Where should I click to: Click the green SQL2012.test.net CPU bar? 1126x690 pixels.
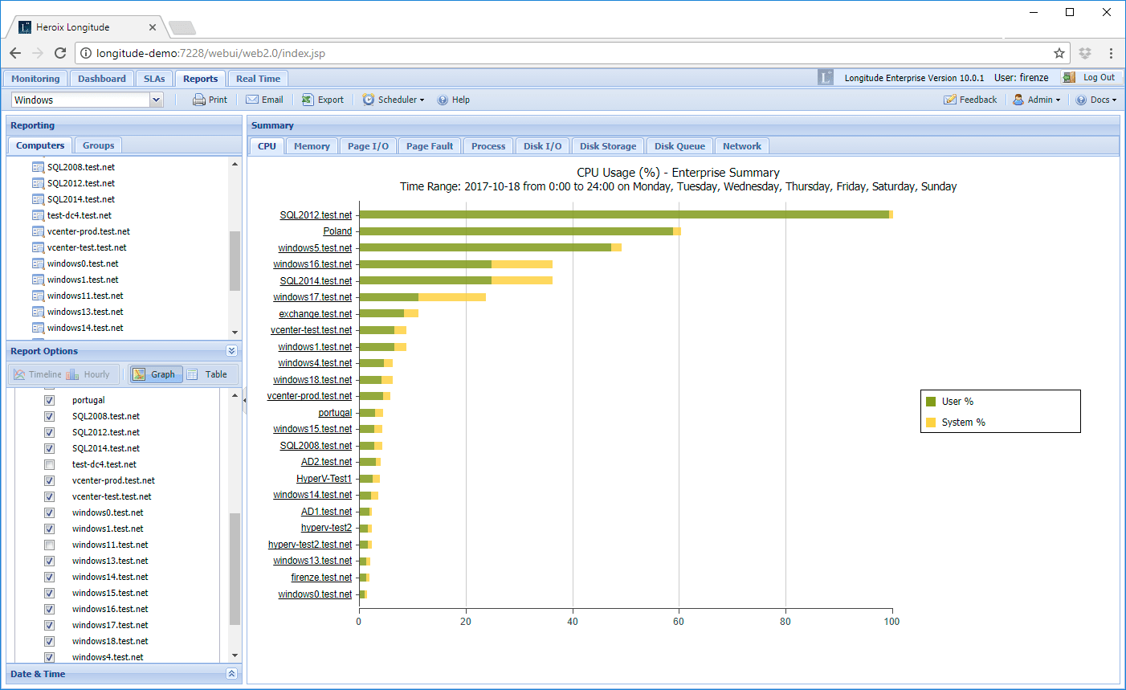pyautogui.click(x=624, y=214)
